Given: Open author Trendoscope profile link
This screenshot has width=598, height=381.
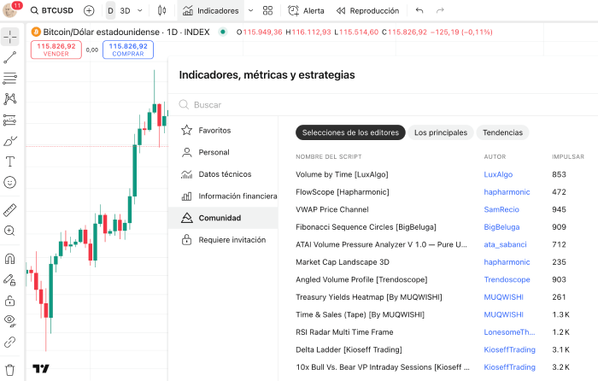Looking at the screenshot, I should 507,279.
